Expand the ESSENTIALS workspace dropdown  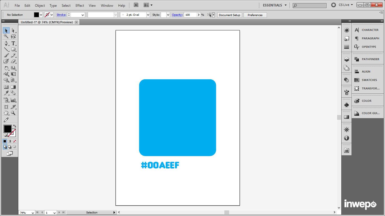point(286,5)
